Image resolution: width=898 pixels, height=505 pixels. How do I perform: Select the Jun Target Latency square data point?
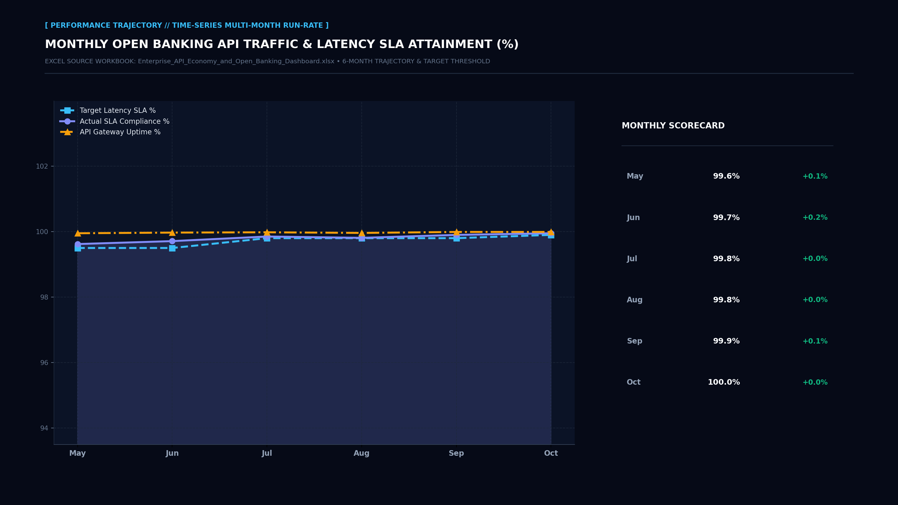tap(172, 248)
